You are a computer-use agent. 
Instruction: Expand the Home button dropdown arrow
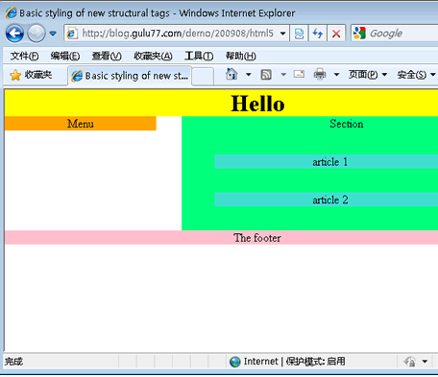(248, 75)
